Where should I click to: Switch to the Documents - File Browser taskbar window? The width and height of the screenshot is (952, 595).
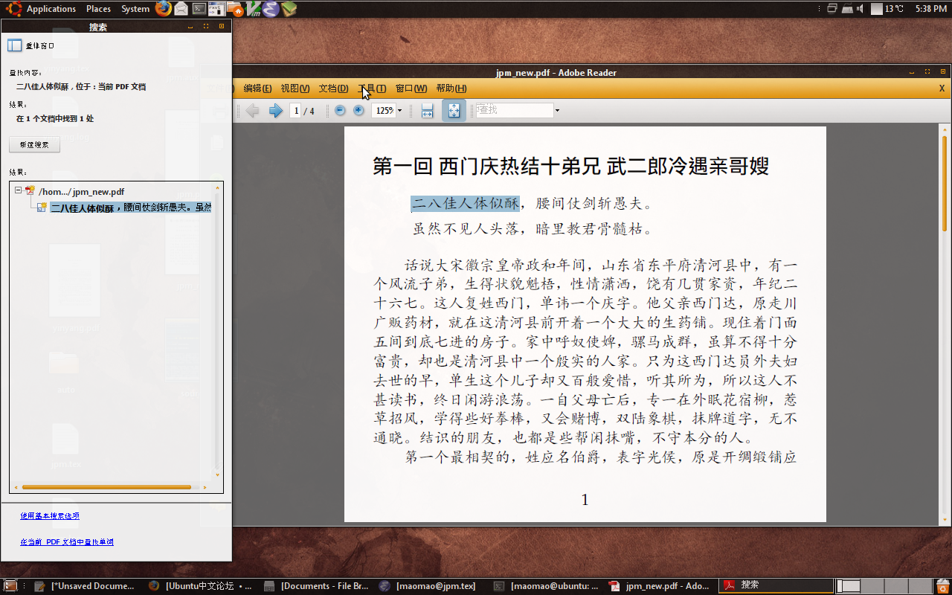[x=317, y=586]
